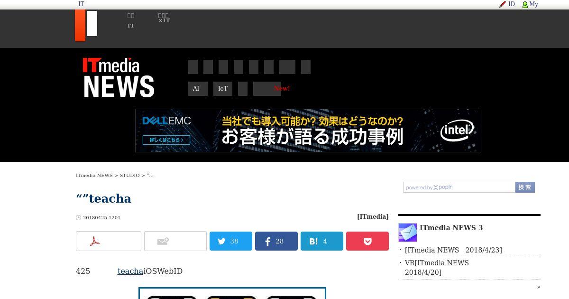Click the red pencil ID icon
569x299 pixels.
tap(503, 4)
